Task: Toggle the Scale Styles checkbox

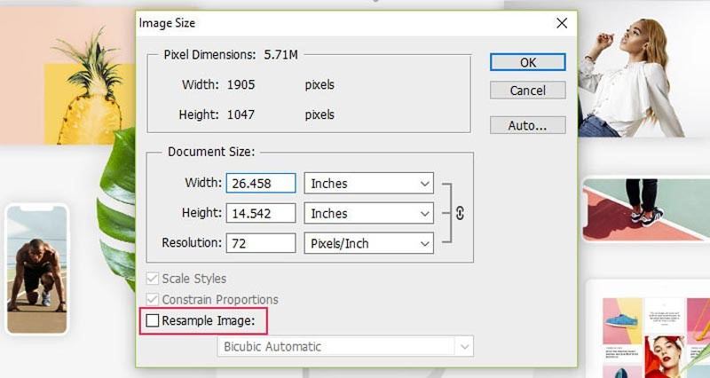Action: (153, 279)
